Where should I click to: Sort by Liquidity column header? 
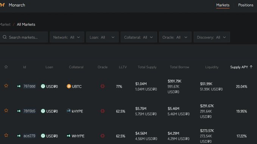[x=212, y=67]
